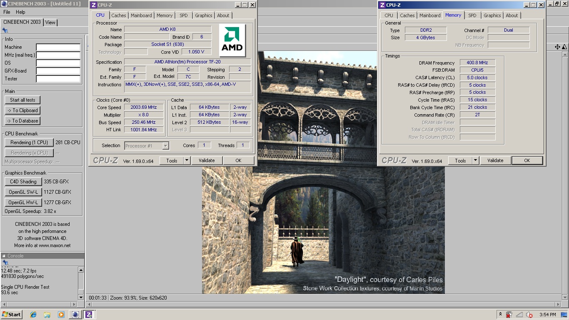This screenshot has width=569, height=320.
Task: Click the CPU-Z logo icon in left window title bar
Action: (93, 5)
